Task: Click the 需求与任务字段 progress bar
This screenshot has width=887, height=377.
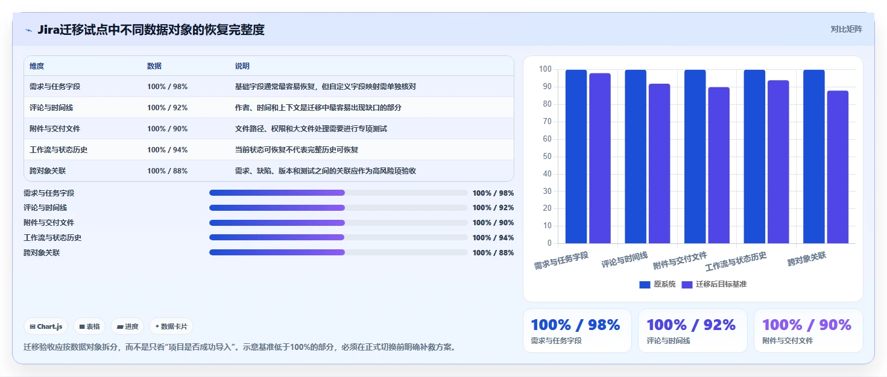Action: (x=338, y=193)
